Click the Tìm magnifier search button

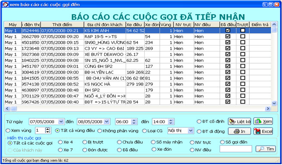point(266,149)
